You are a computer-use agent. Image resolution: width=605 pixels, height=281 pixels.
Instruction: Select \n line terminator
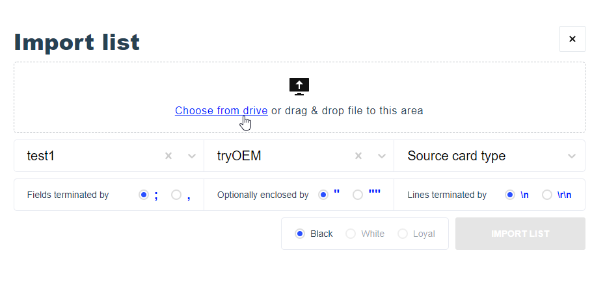pyautogui.click(x=510, y=195)
